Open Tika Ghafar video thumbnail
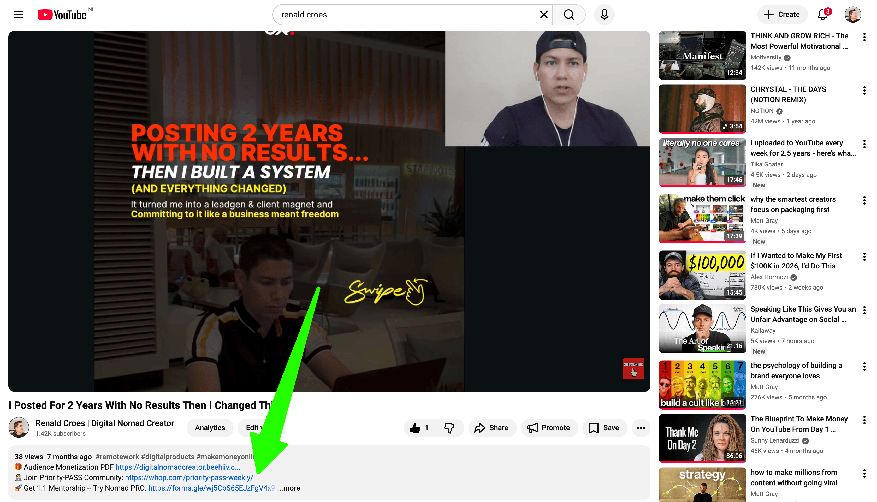 pyautogui.click(x=702, y=162)
